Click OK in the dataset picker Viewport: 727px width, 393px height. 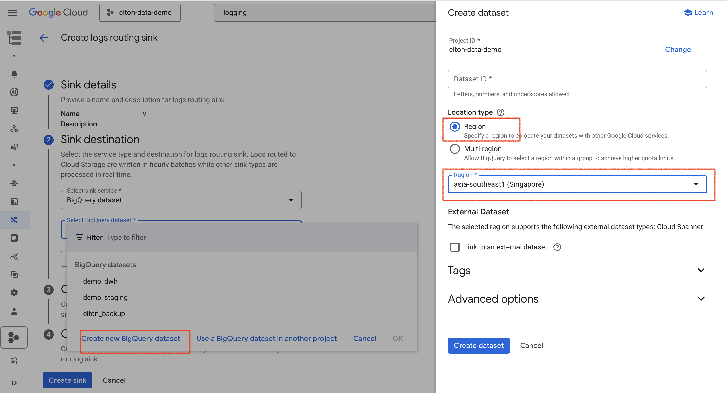398,338
